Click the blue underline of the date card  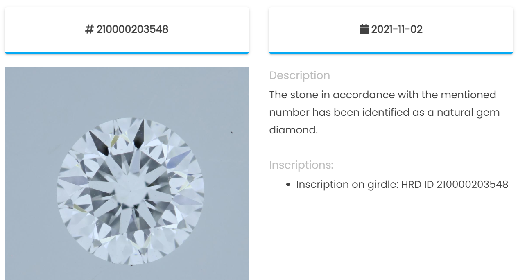[391, 52]
